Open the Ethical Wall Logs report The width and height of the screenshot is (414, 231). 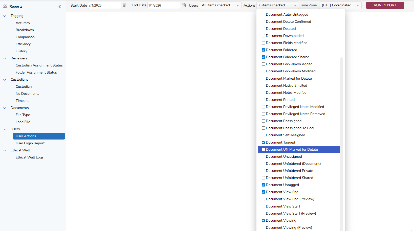coord(30,157)
